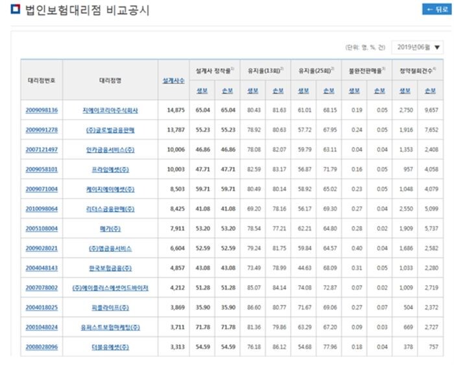Sort by 생보 under 유지율(25회)

(x=304, y=91)
